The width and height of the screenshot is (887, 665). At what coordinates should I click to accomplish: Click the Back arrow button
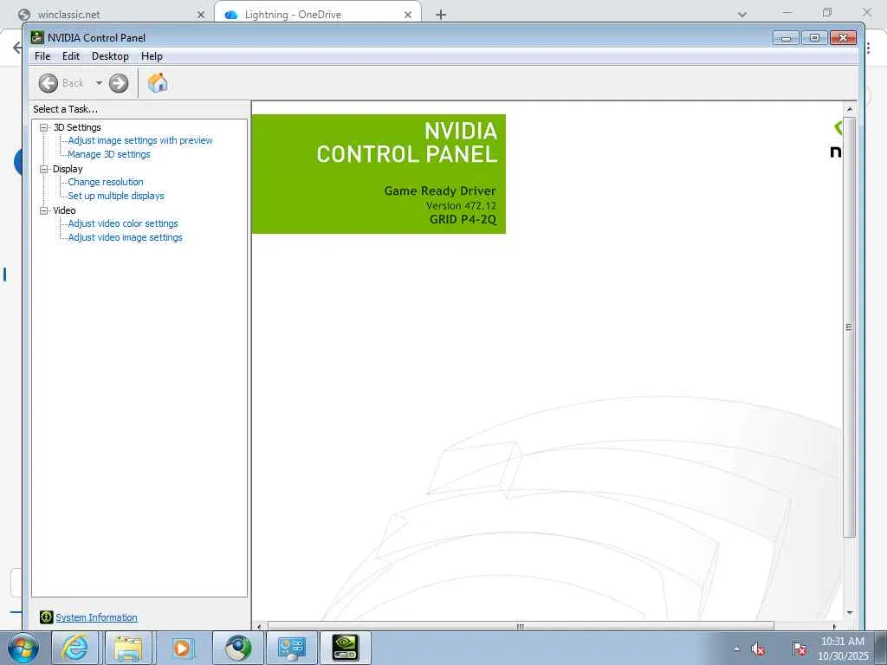(x=49, y=83)
